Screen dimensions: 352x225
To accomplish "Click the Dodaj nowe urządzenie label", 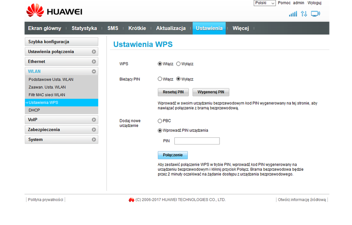I will click(x=130, y=123).
